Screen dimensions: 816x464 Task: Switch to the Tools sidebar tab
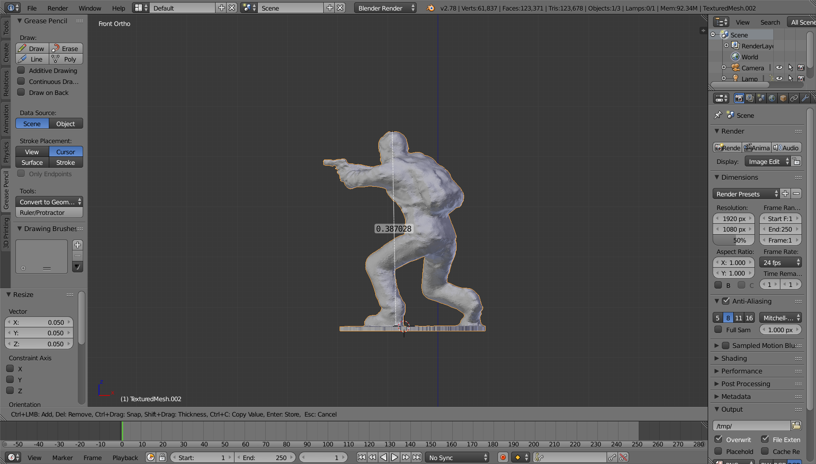click(x=6, y=28)
